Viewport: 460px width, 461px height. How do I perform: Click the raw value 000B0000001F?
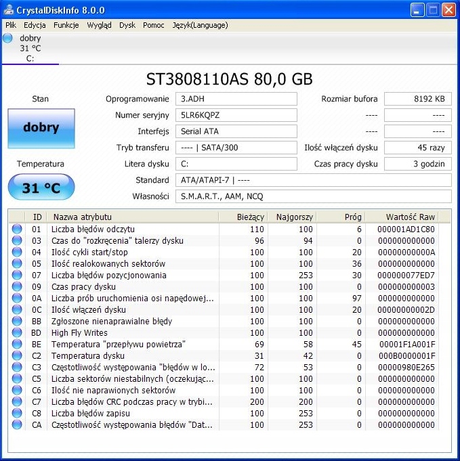tap(406, 356)
